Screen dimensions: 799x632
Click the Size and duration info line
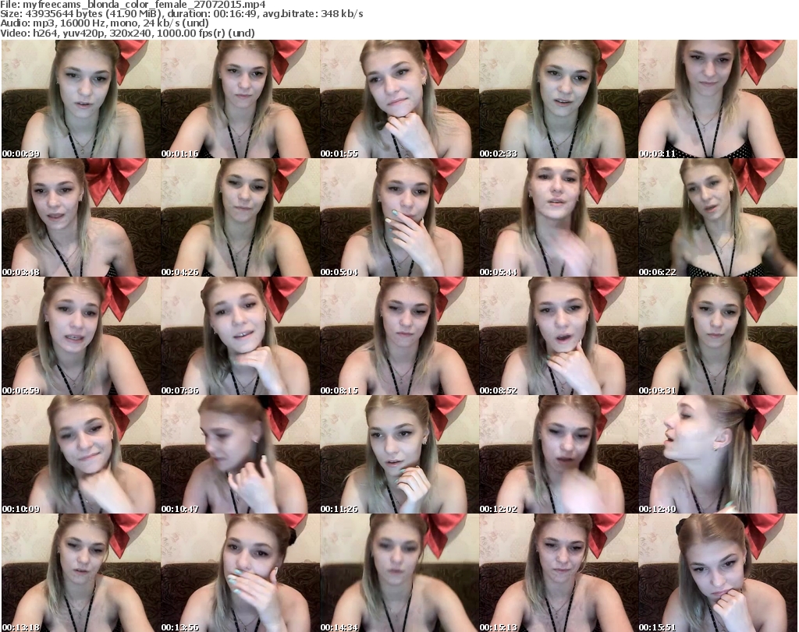(x=181, y=14)
